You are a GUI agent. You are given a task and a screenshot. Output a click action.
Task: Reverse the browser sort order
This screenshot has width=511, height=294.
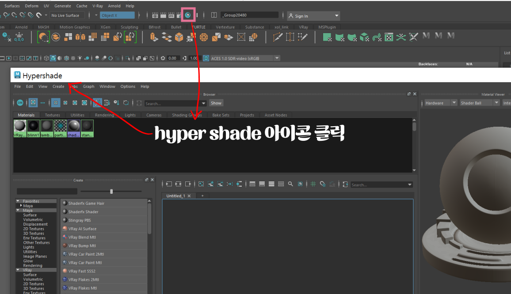[x=126, y=103]
